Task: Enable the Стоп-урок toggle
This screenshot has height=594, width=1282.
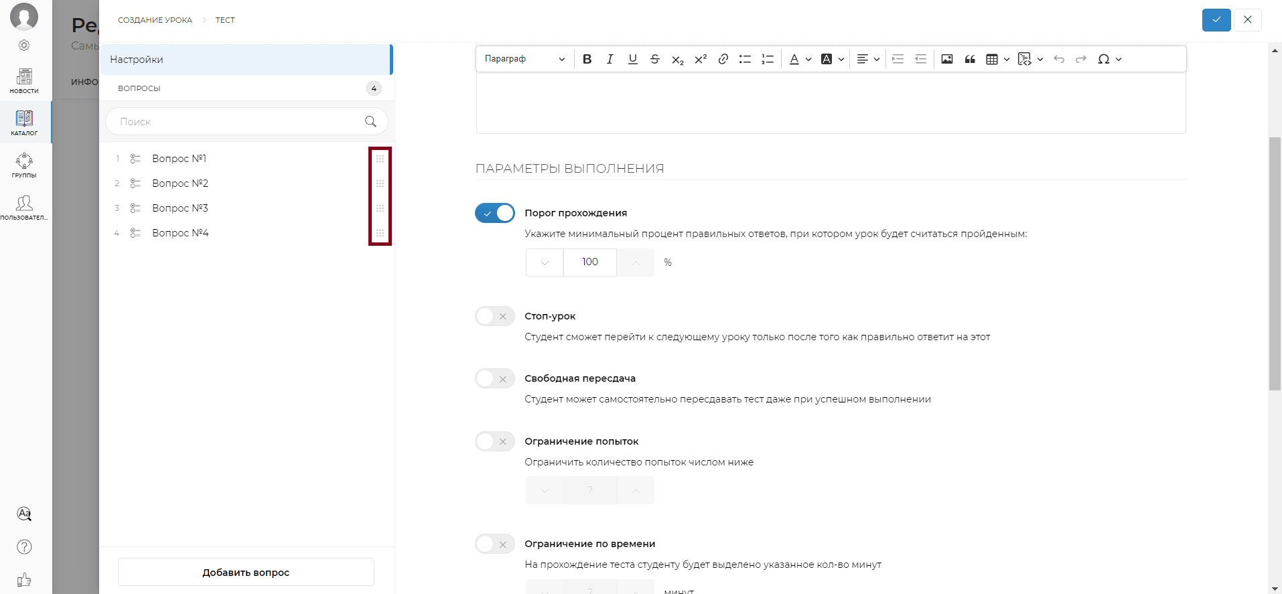Action: 495,316
